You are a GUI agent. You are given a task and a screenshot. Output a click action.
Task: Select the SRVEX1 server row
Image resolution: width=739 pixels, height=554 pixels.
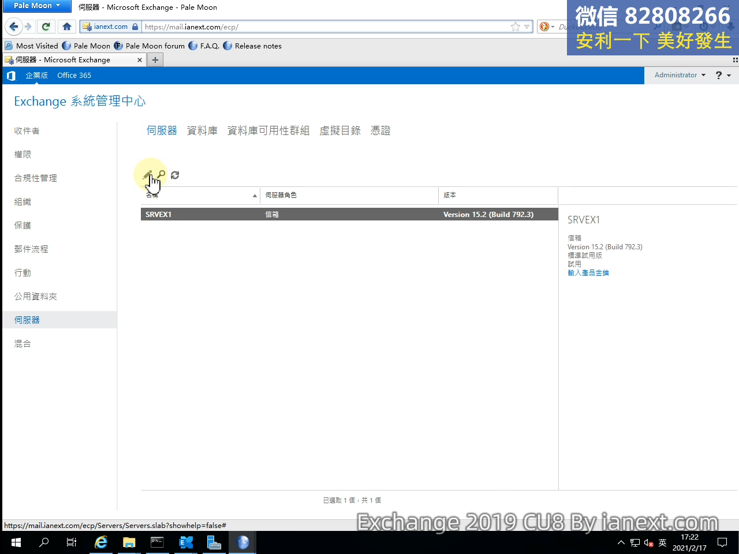tap(349, 215)
